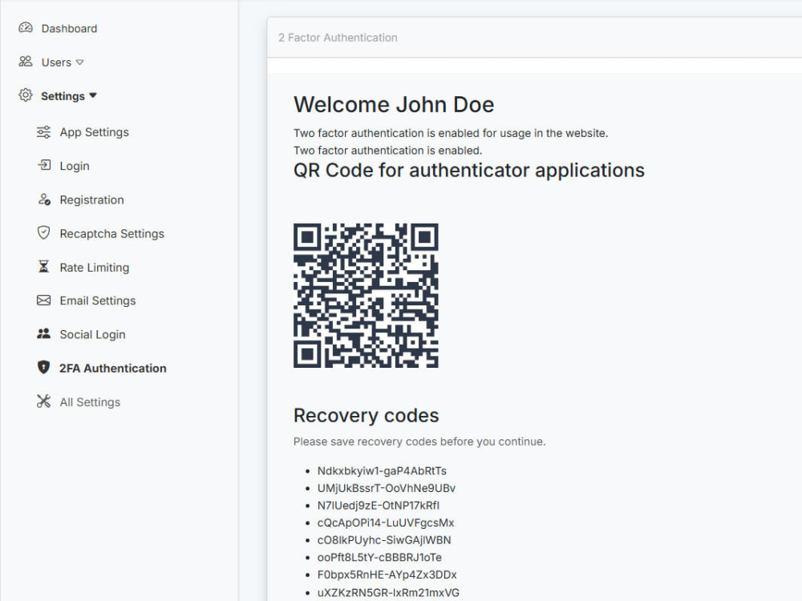Click the All Settings tools icon
Image resolution: width=802 pixels, height=601 pixels.
point(44,401)
